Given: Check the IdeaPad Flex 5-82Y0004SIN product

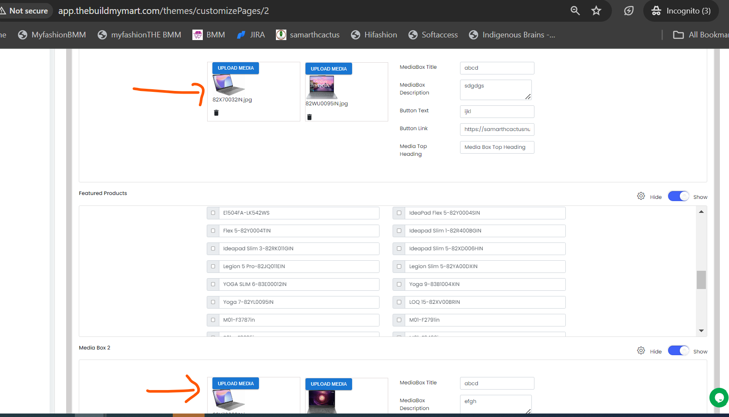Looking at the screenshot, I should click(x=399, y=213).
